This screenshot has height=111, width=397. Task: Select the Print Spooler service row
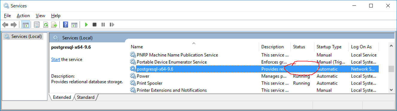(x=254, y=83)
